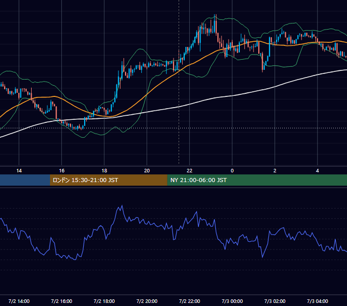Click the oscillator peak near 7/2 19:00
Screen dimensions: 347x306
(x=122, y=206)
